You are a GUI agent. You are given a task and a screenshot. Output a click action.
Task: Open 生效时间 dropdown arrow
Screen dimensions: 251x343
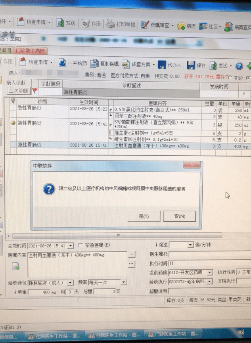click(71, 246)
